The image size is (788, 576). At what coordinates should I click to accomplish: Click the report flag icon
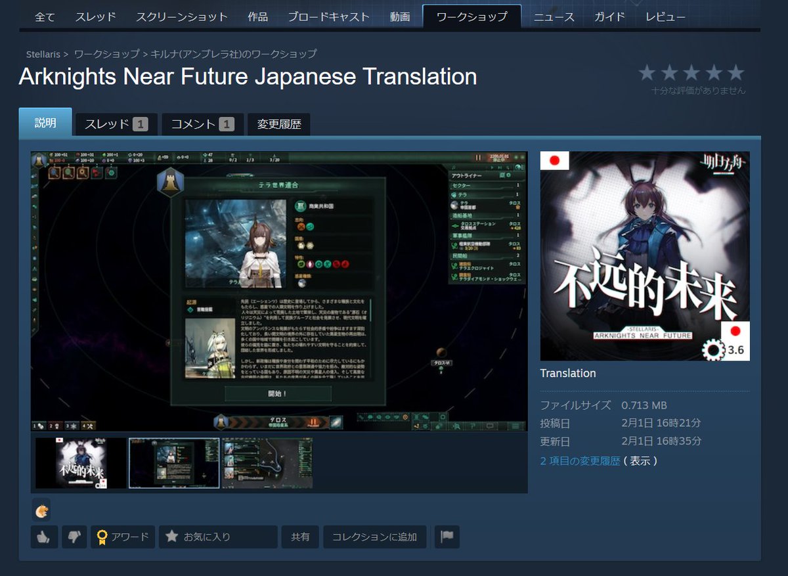[447, 537]
